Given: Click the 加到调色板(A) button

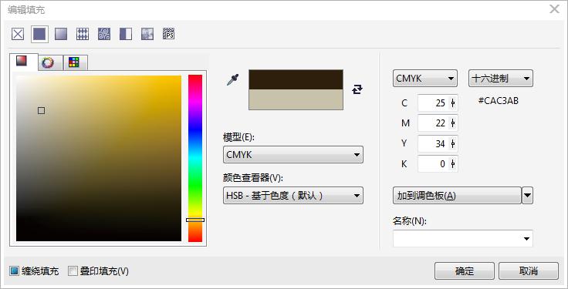Looking at the screenshot, I should (x=457, y=196).
